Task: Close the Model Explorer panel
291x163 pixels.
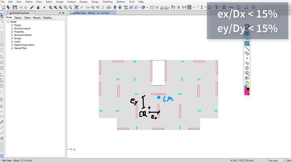Action: [63, 13]
